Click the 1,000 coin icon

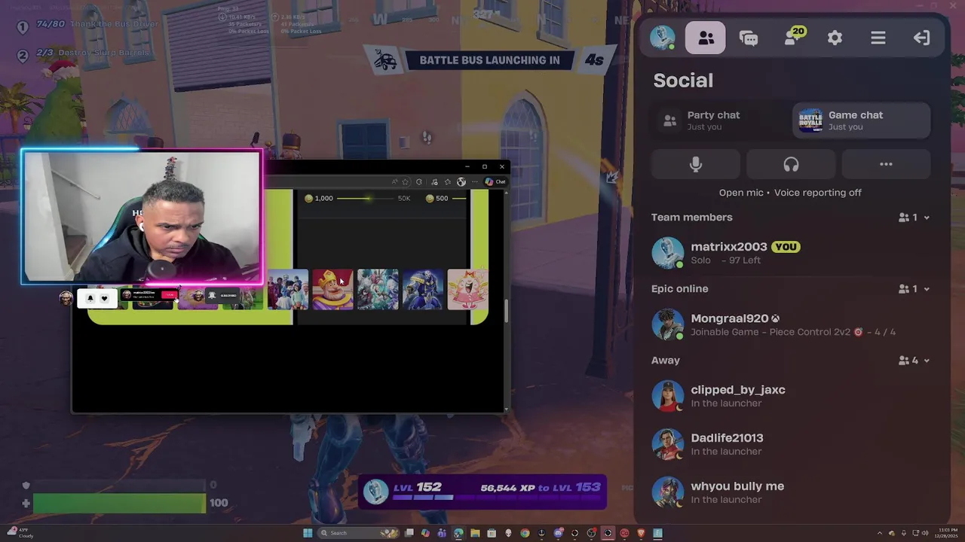pyautogui.click(x=308, y=198)
